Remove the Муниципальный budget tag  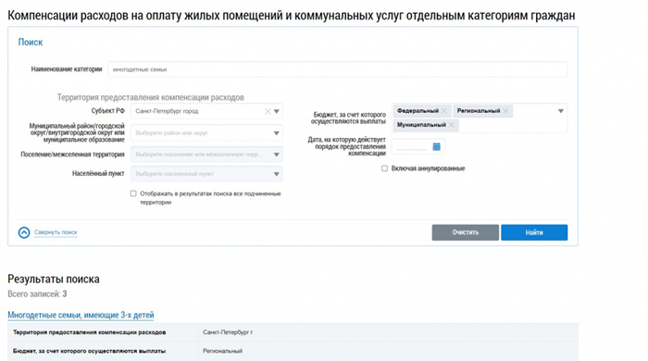452,125
